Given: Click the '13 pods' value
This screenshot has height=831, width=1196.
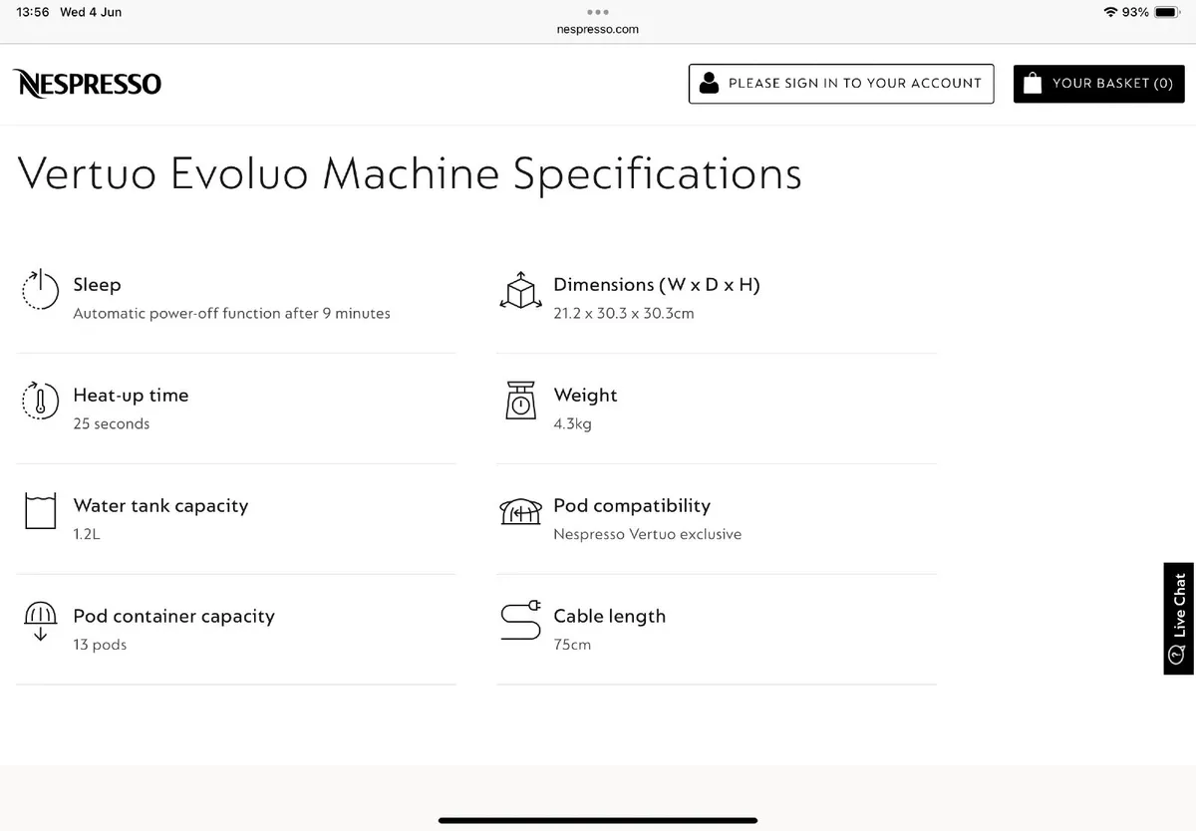Looking at the screenshot, I should pyautogui.click(x=100, y=645).
